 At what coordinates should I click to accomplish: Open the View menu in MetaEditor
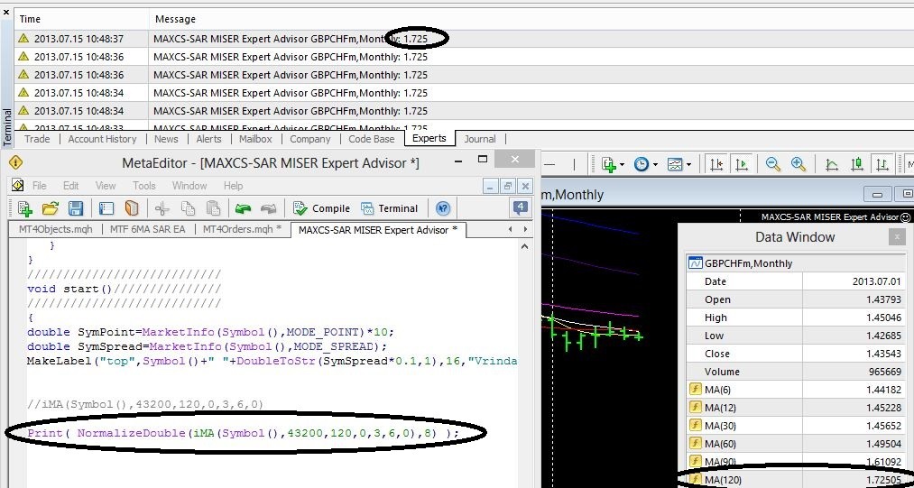[106, 186]
